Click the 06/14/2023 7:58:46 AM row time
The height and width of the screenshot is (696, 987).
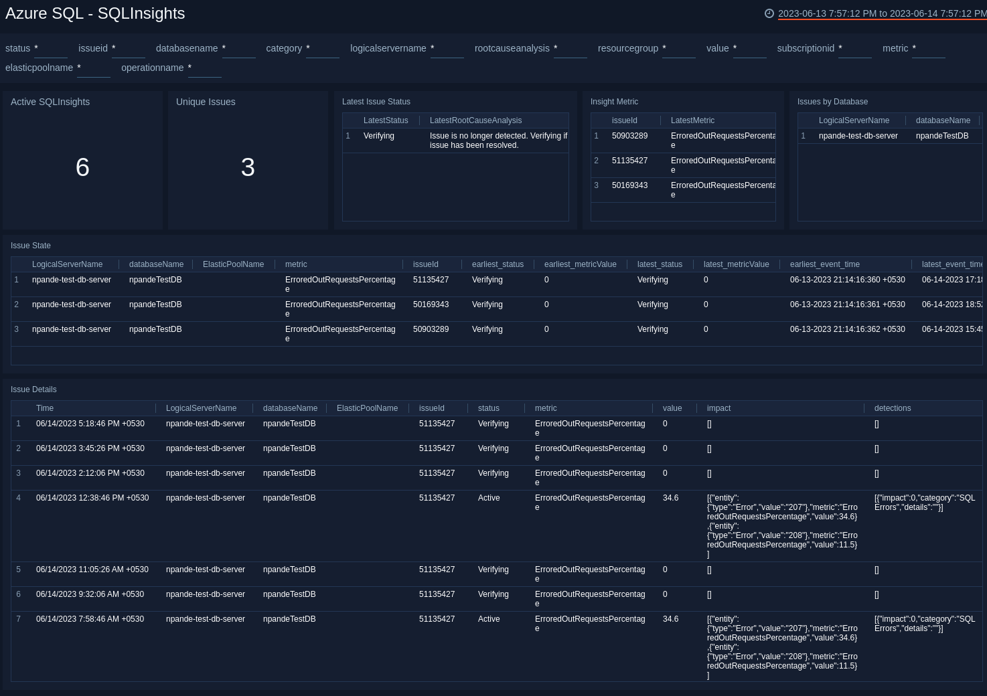click(x=90, y=619)
